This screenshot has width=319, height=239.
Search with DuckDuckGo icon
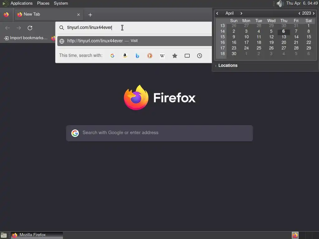[150, 56]
